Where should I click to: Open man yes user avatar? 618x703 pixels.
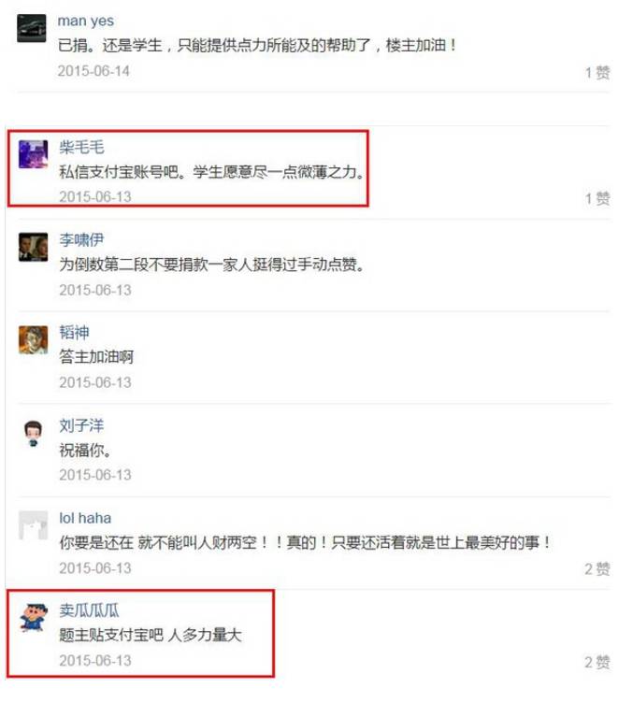(32, 28)
